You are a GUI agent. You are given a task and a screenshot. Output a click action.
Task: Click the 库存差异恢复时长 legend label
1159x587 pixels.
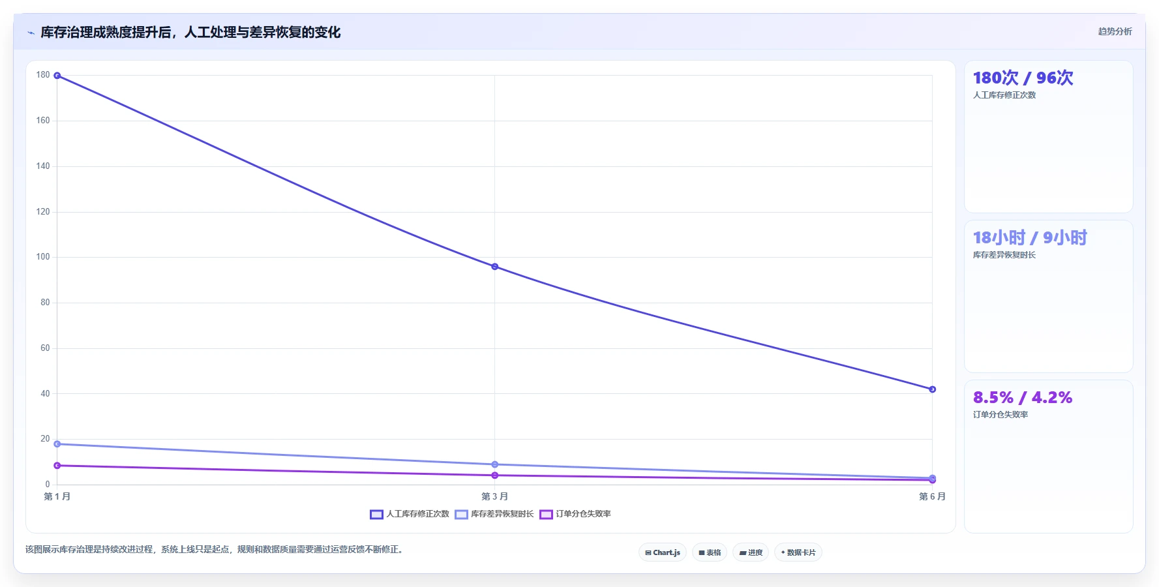502,514
